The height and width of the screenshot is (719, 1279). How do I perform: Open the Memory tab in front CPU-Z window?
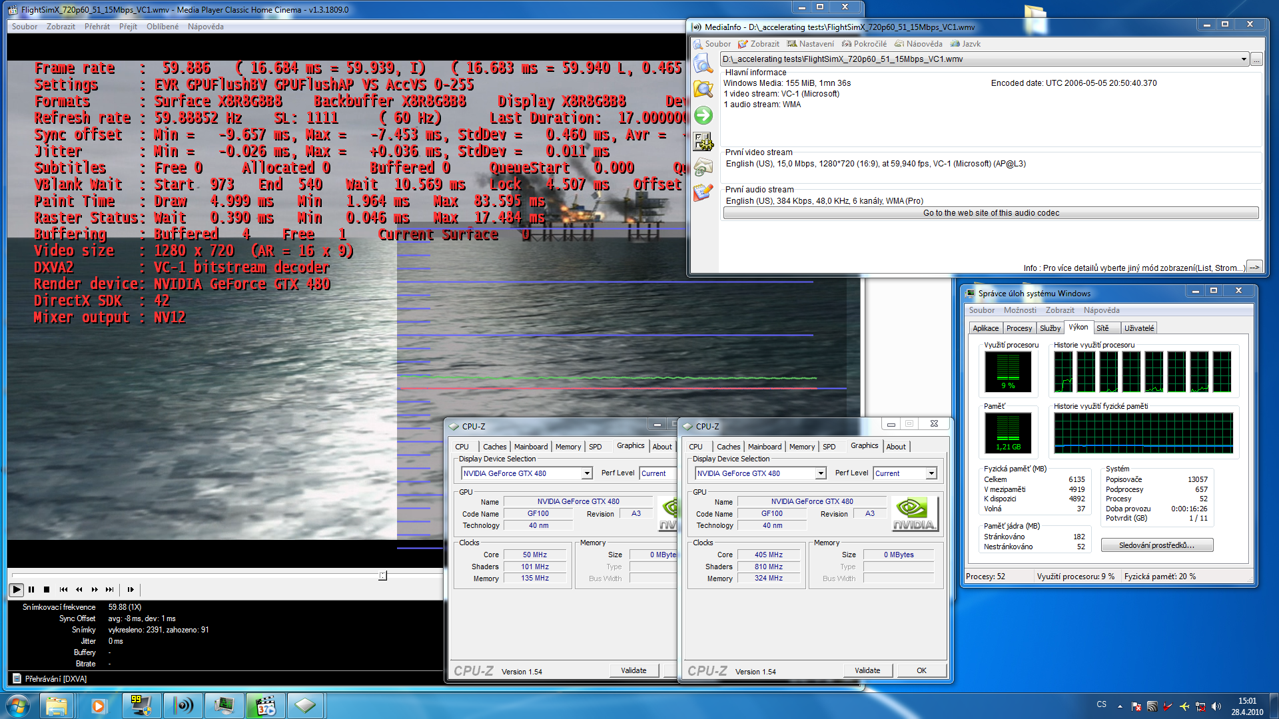[x=802, y=447]
